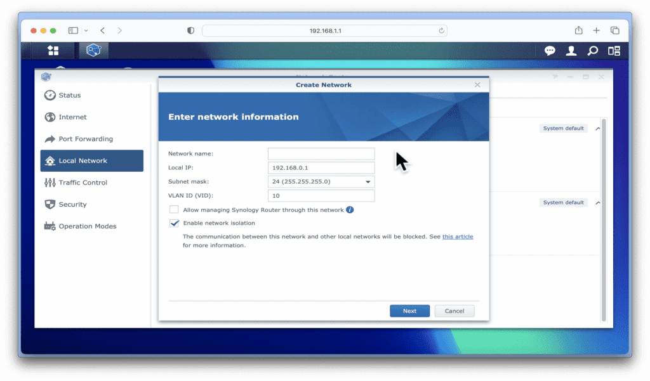Open the 'this article' link
Viewport: 650px width, 381px height.
[x=458, y=236]
